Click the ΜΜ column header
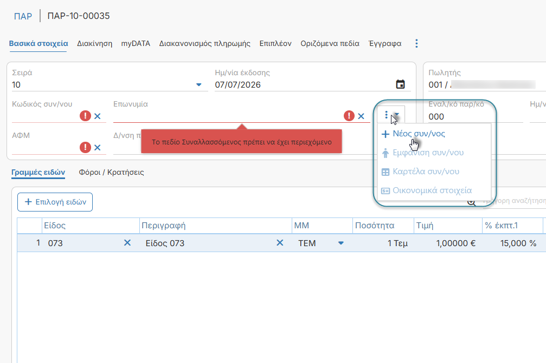The width and height of the screenshot is (546, 363). point(322,226)
